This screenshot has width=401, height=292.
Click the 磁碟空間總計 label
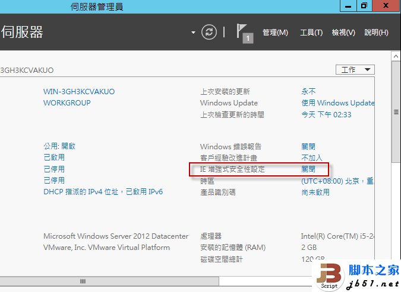(x=221, y=259)
